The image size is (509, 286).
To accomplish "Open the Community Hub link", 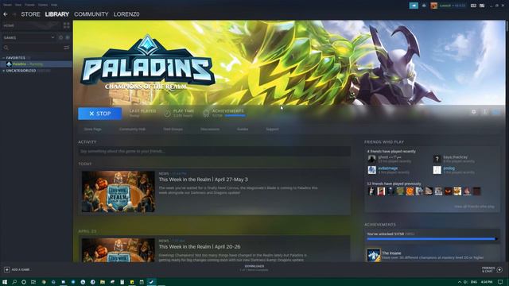I will [x=132, y=129].
